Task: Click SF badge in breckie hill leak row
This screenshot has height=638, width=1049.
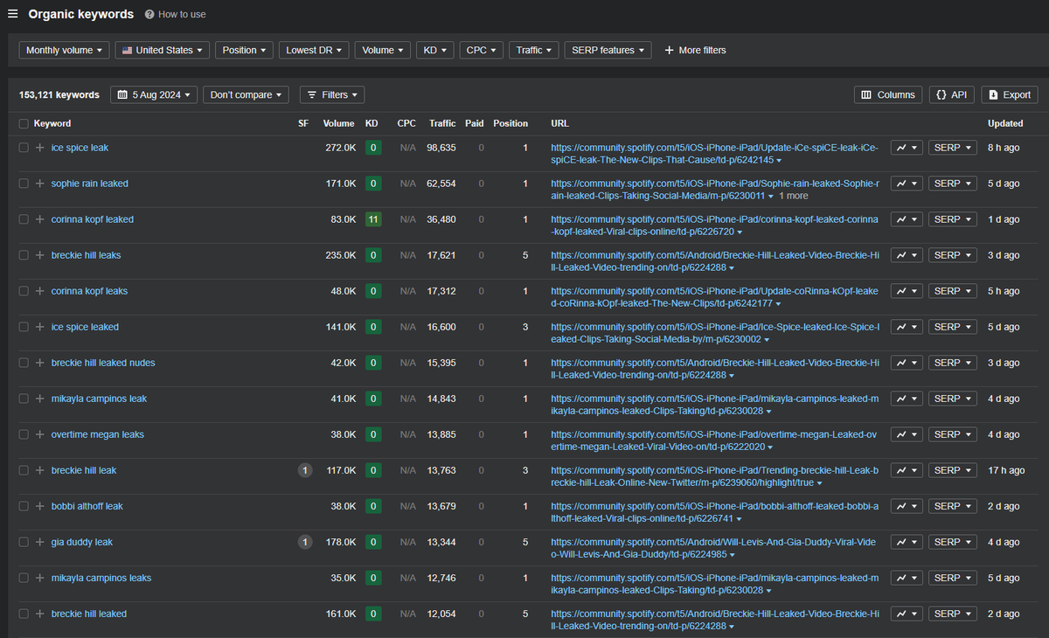Action: coord(304,470)
